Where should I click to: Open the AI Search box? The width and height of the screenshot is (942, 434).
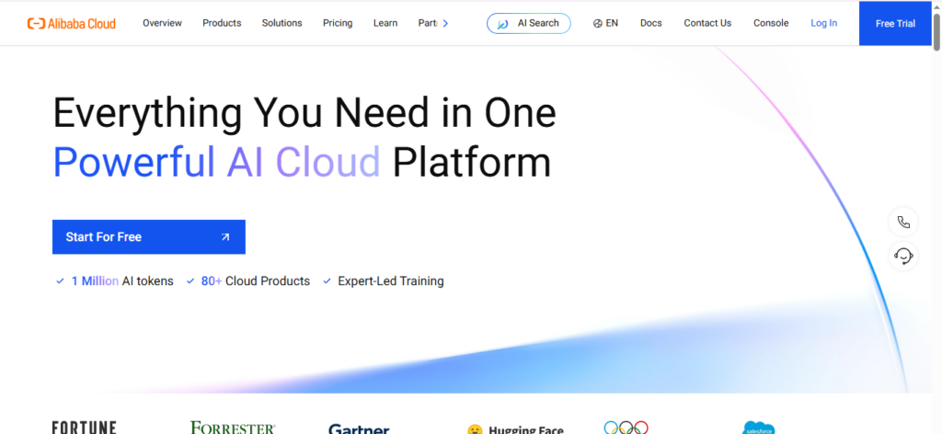tap(529, 23)
